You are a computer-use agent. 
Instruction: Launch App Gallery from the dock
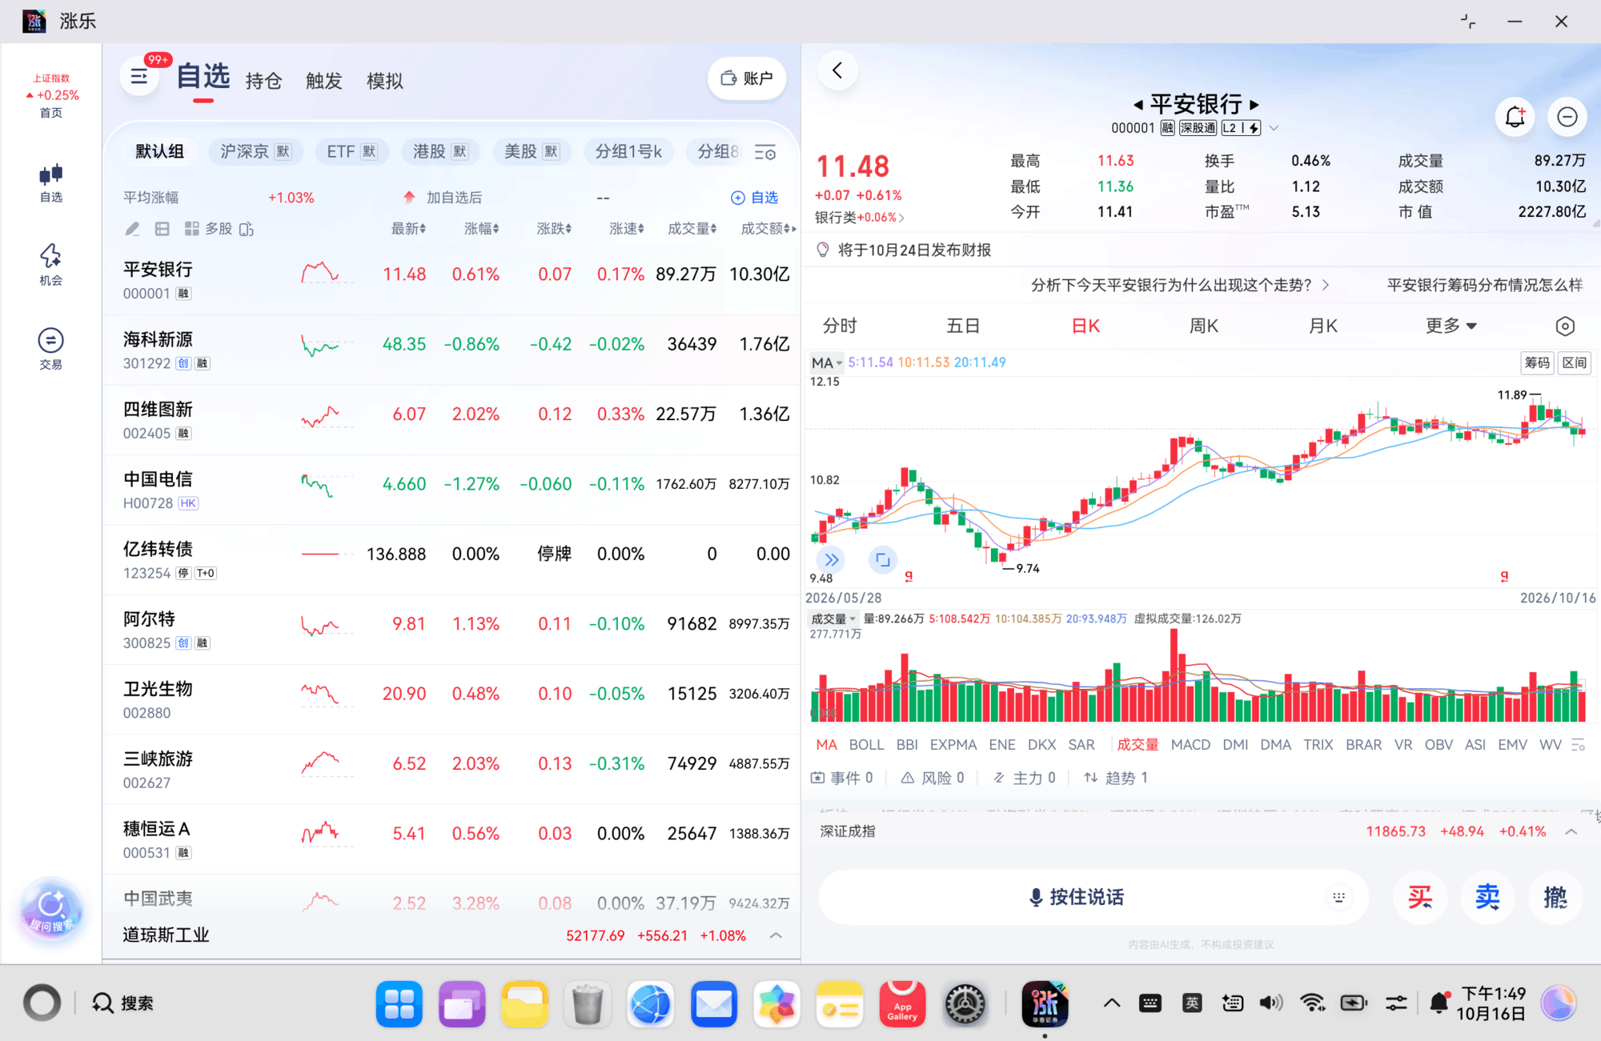tap(902, 1003)
